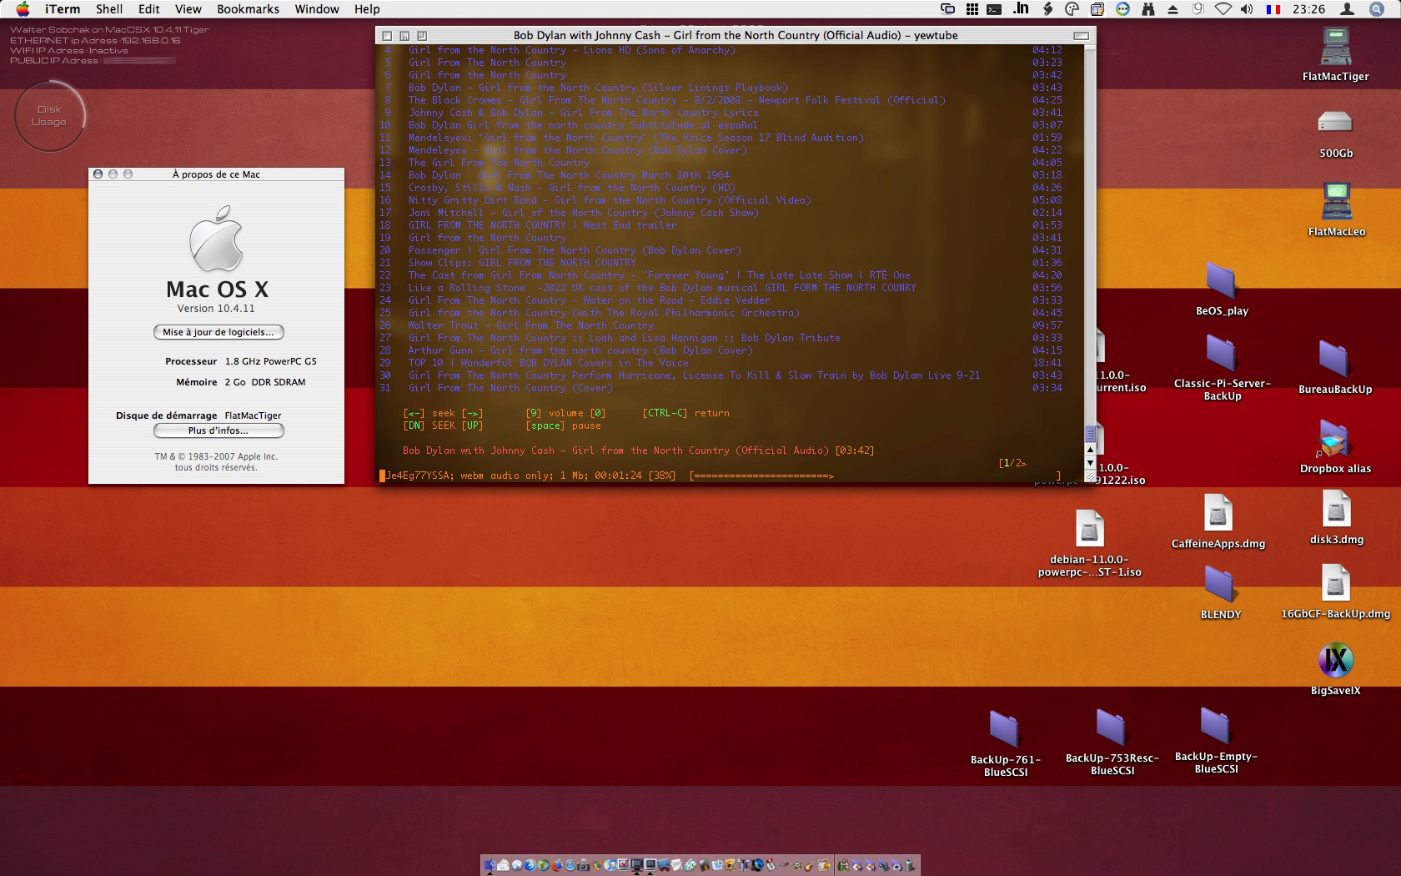Image resolution: width=1401 pixels, height=876 pixels.
Task: Click the 'Walter Trout' playlist row
Action: (722, 325)
